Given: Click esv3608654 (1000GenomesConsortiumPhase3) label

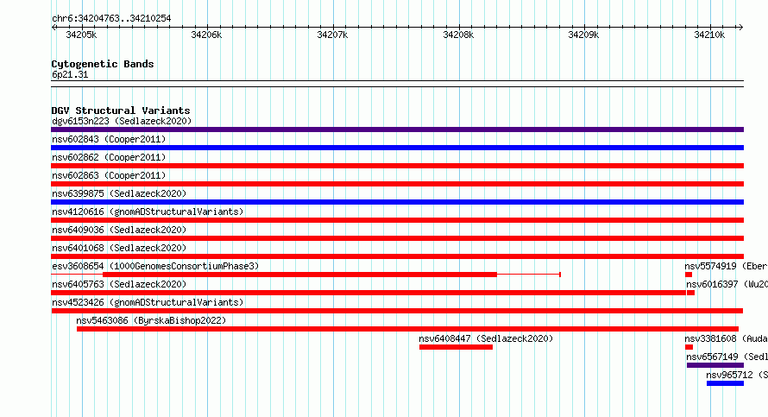Looking at the screenshot, I should pos(155,266).
